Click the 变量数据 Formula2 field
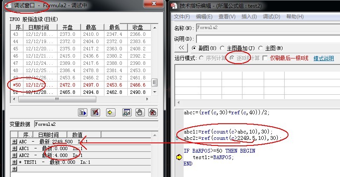 click(96, 124)
